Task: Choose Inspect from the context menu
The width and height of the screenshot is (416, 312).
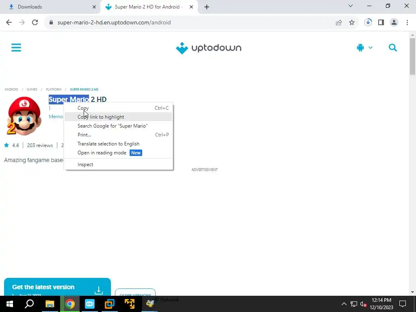Action: click(x=118, y=165)
